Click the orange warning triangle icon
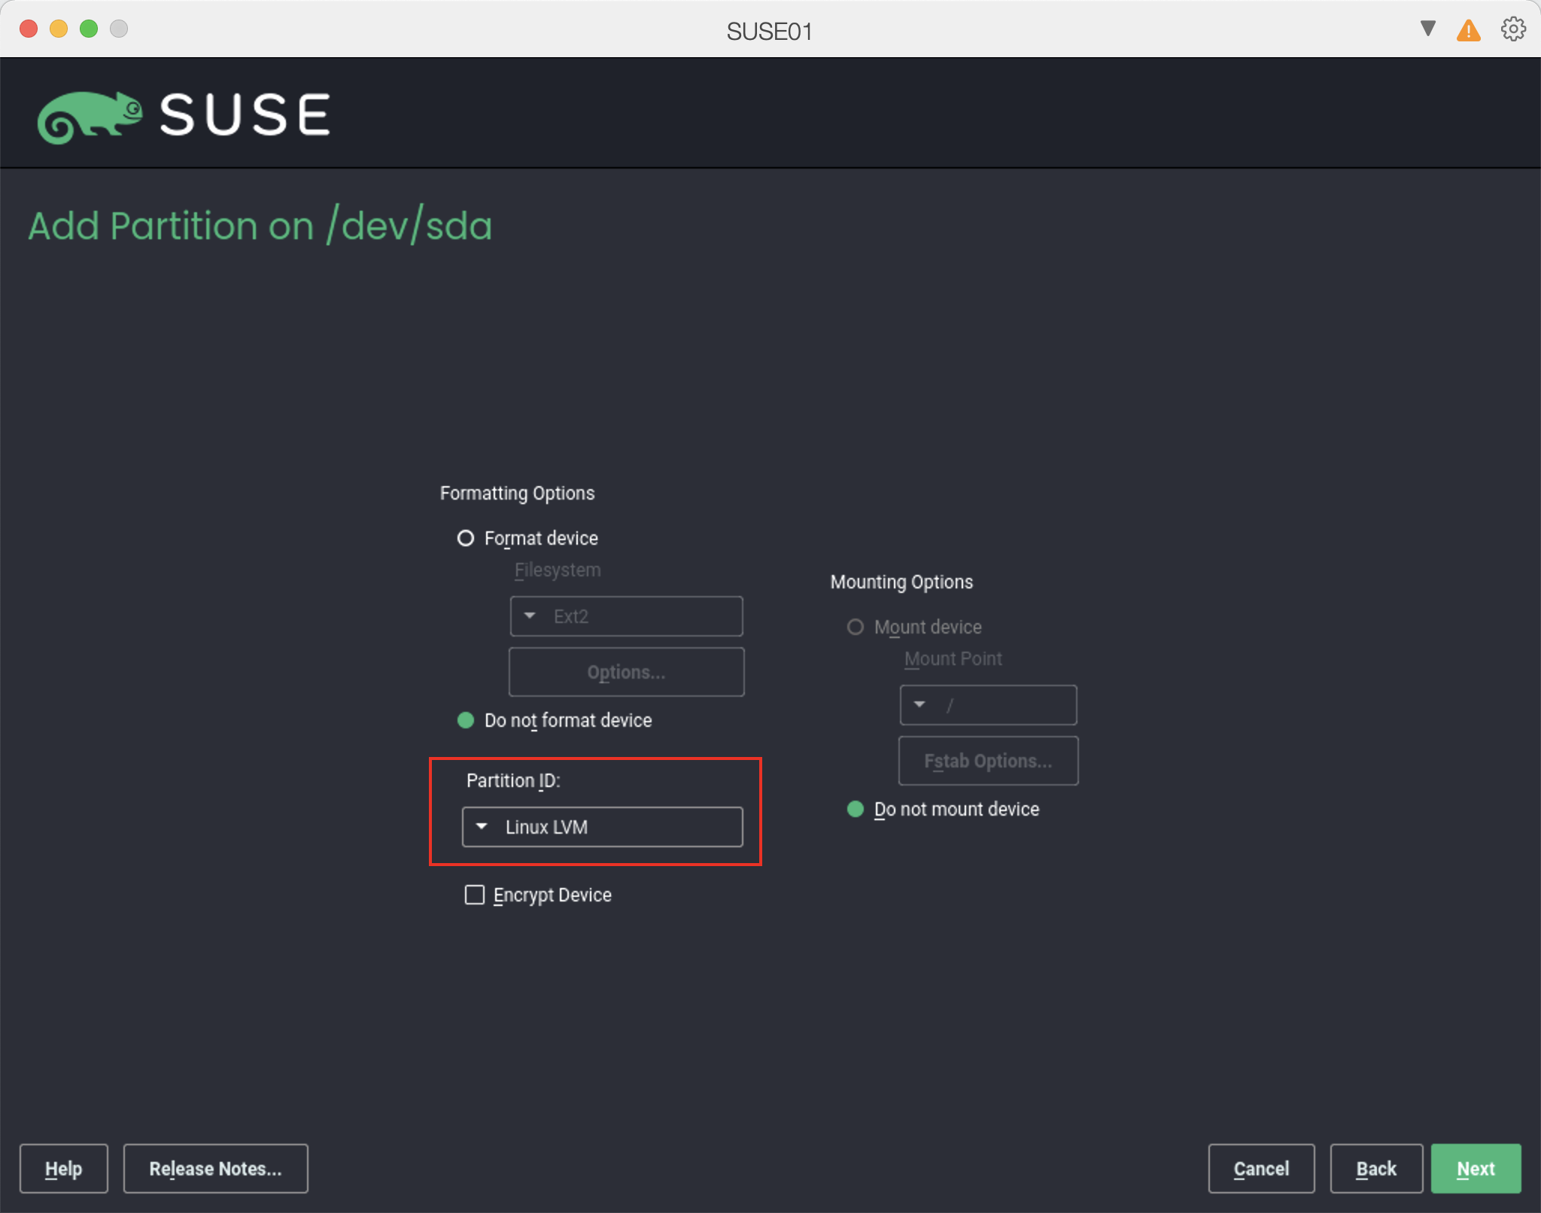 (x=1468, y=31)
